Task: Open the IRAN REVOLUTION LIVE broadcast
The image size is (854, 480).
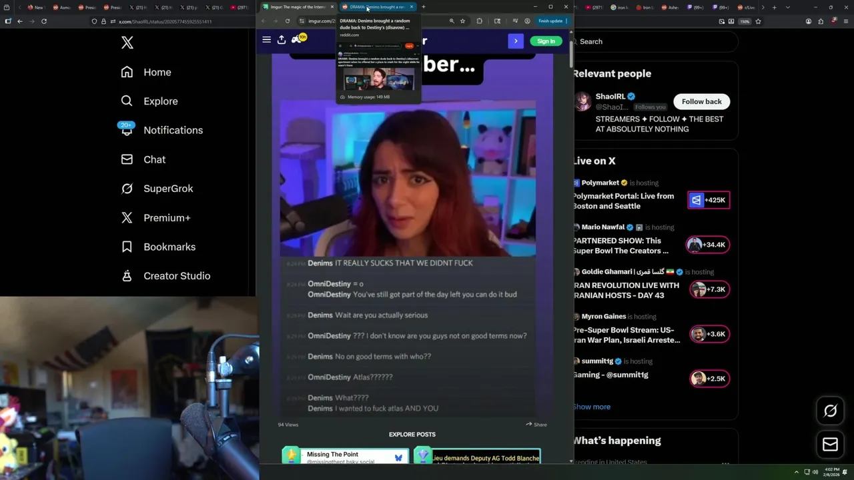Action: click(x=626, y=290)
